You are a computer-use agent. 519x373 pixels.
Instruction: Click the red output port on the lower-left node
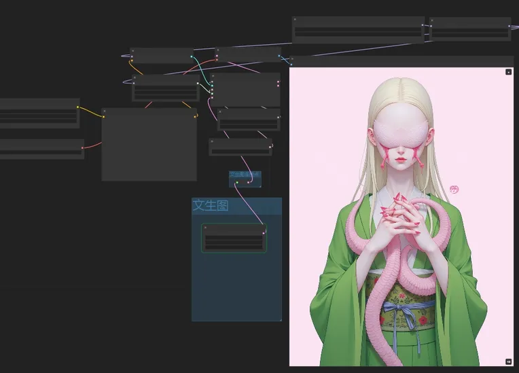pyautogui.click(x=82, y=147)
